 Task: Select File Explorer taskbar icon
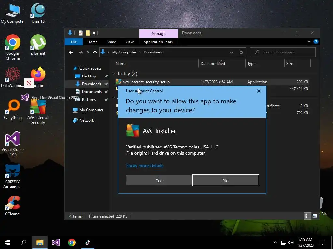point(40,243)
